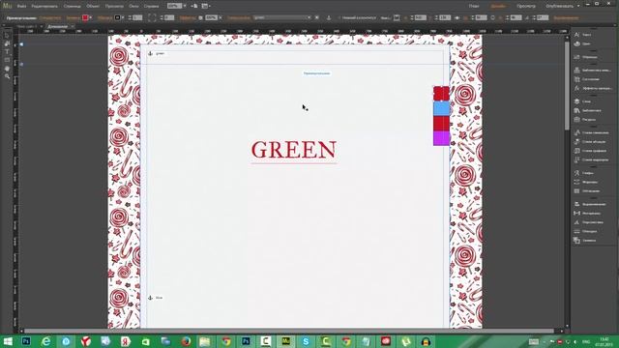Click the effects icon next to opacity
Viewport: 619px width, 348px height.
pos(200,17)
